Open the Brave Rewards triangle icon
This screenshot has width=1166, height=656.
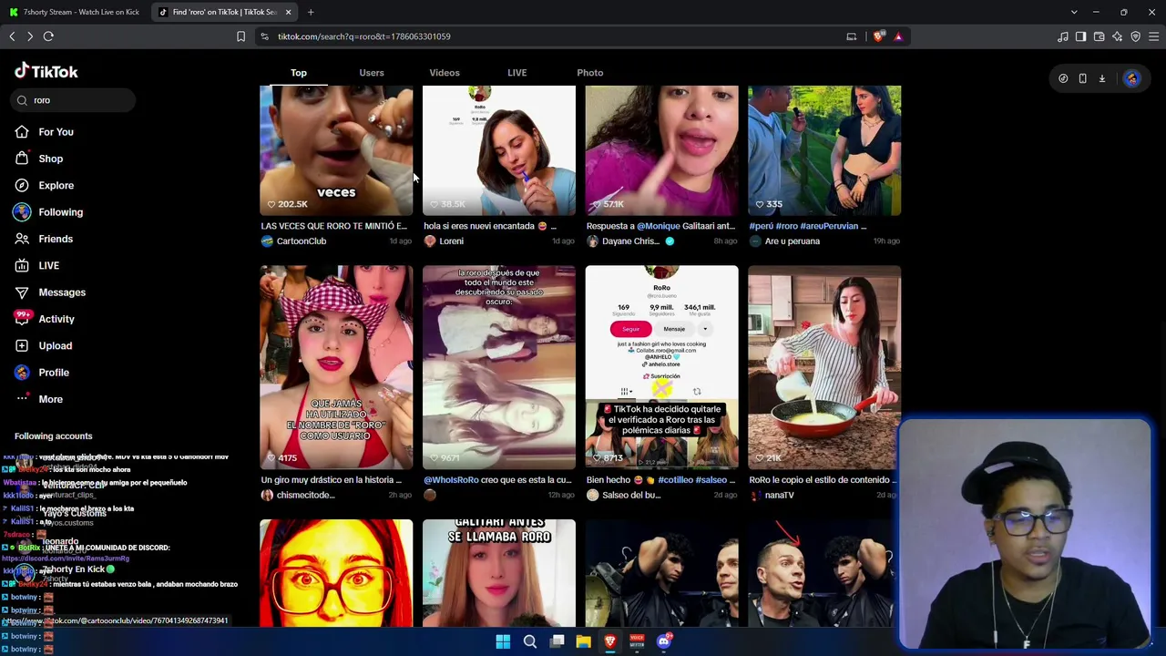click(898, 36)
